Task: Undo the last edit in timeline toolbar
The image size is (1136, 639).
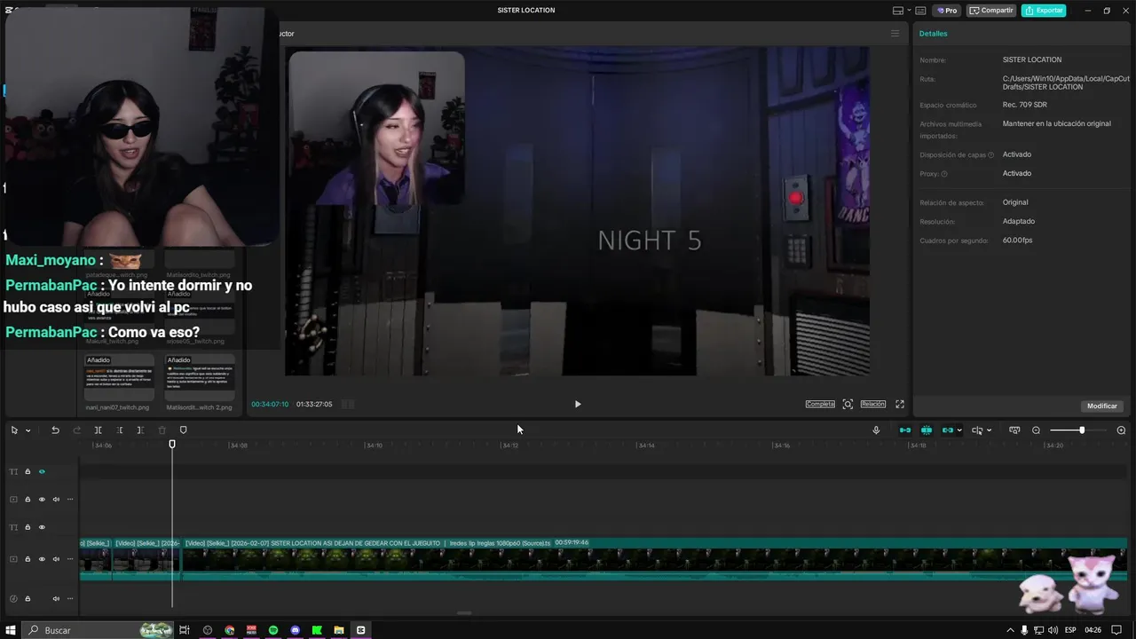Action: (55, 430)
